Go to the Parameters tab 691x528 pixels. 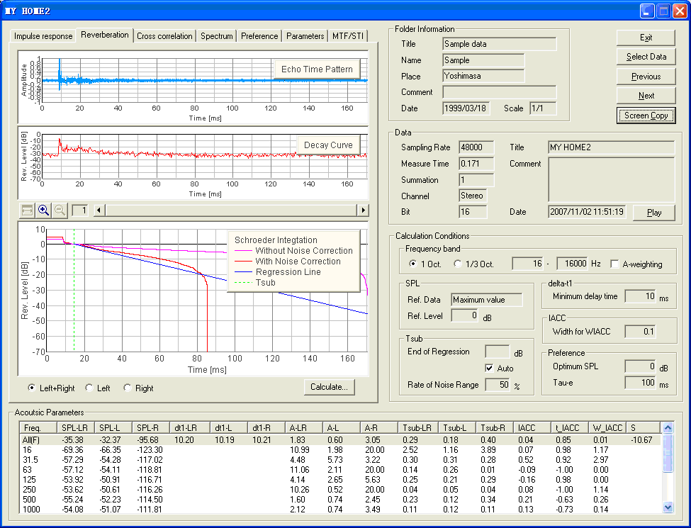point(305,36)
